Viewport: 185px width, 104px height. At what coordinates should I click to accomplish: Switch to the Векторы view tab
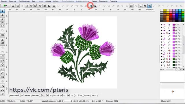point(36,95)
